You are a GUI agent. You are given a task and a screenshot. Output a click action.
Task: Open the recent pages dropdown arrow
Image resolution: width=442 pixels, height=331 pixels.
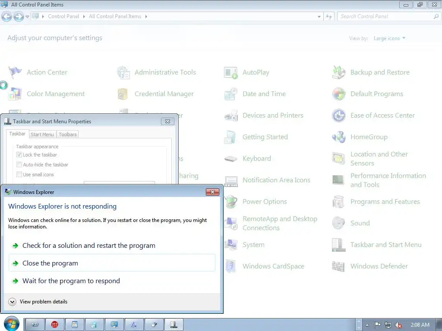tap(27, 17)
